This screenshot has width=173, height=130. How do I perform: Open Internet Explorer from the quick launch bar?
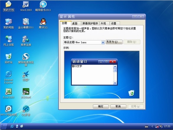[x=12, y=126]
